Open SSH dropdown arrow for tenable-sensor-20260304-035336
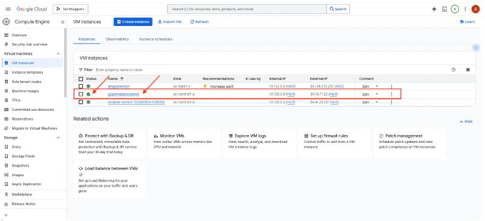The height and width of the screenshot is (221, 485). click(377, 102)
